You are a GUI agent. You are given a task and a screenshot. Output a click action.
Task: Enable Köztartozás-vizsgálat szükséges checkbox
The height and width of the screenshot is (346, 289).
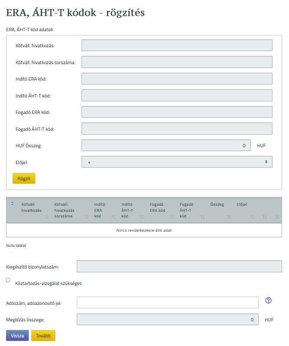click(x=8, y=280)
